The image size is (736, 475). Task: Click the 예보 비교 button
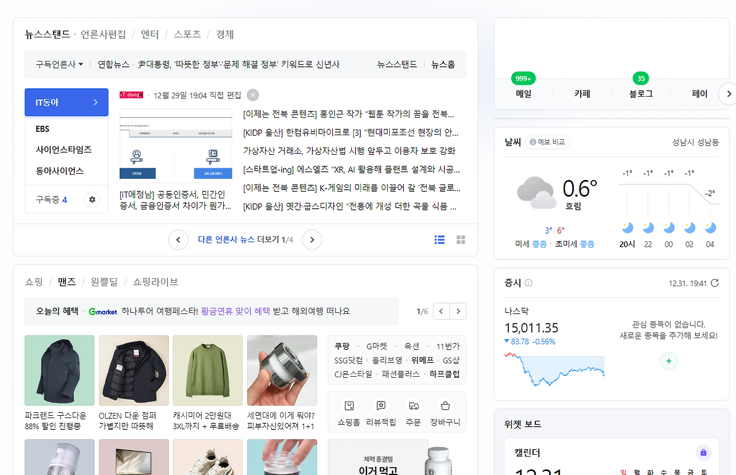pyautogui.click(x=548, y=142)
